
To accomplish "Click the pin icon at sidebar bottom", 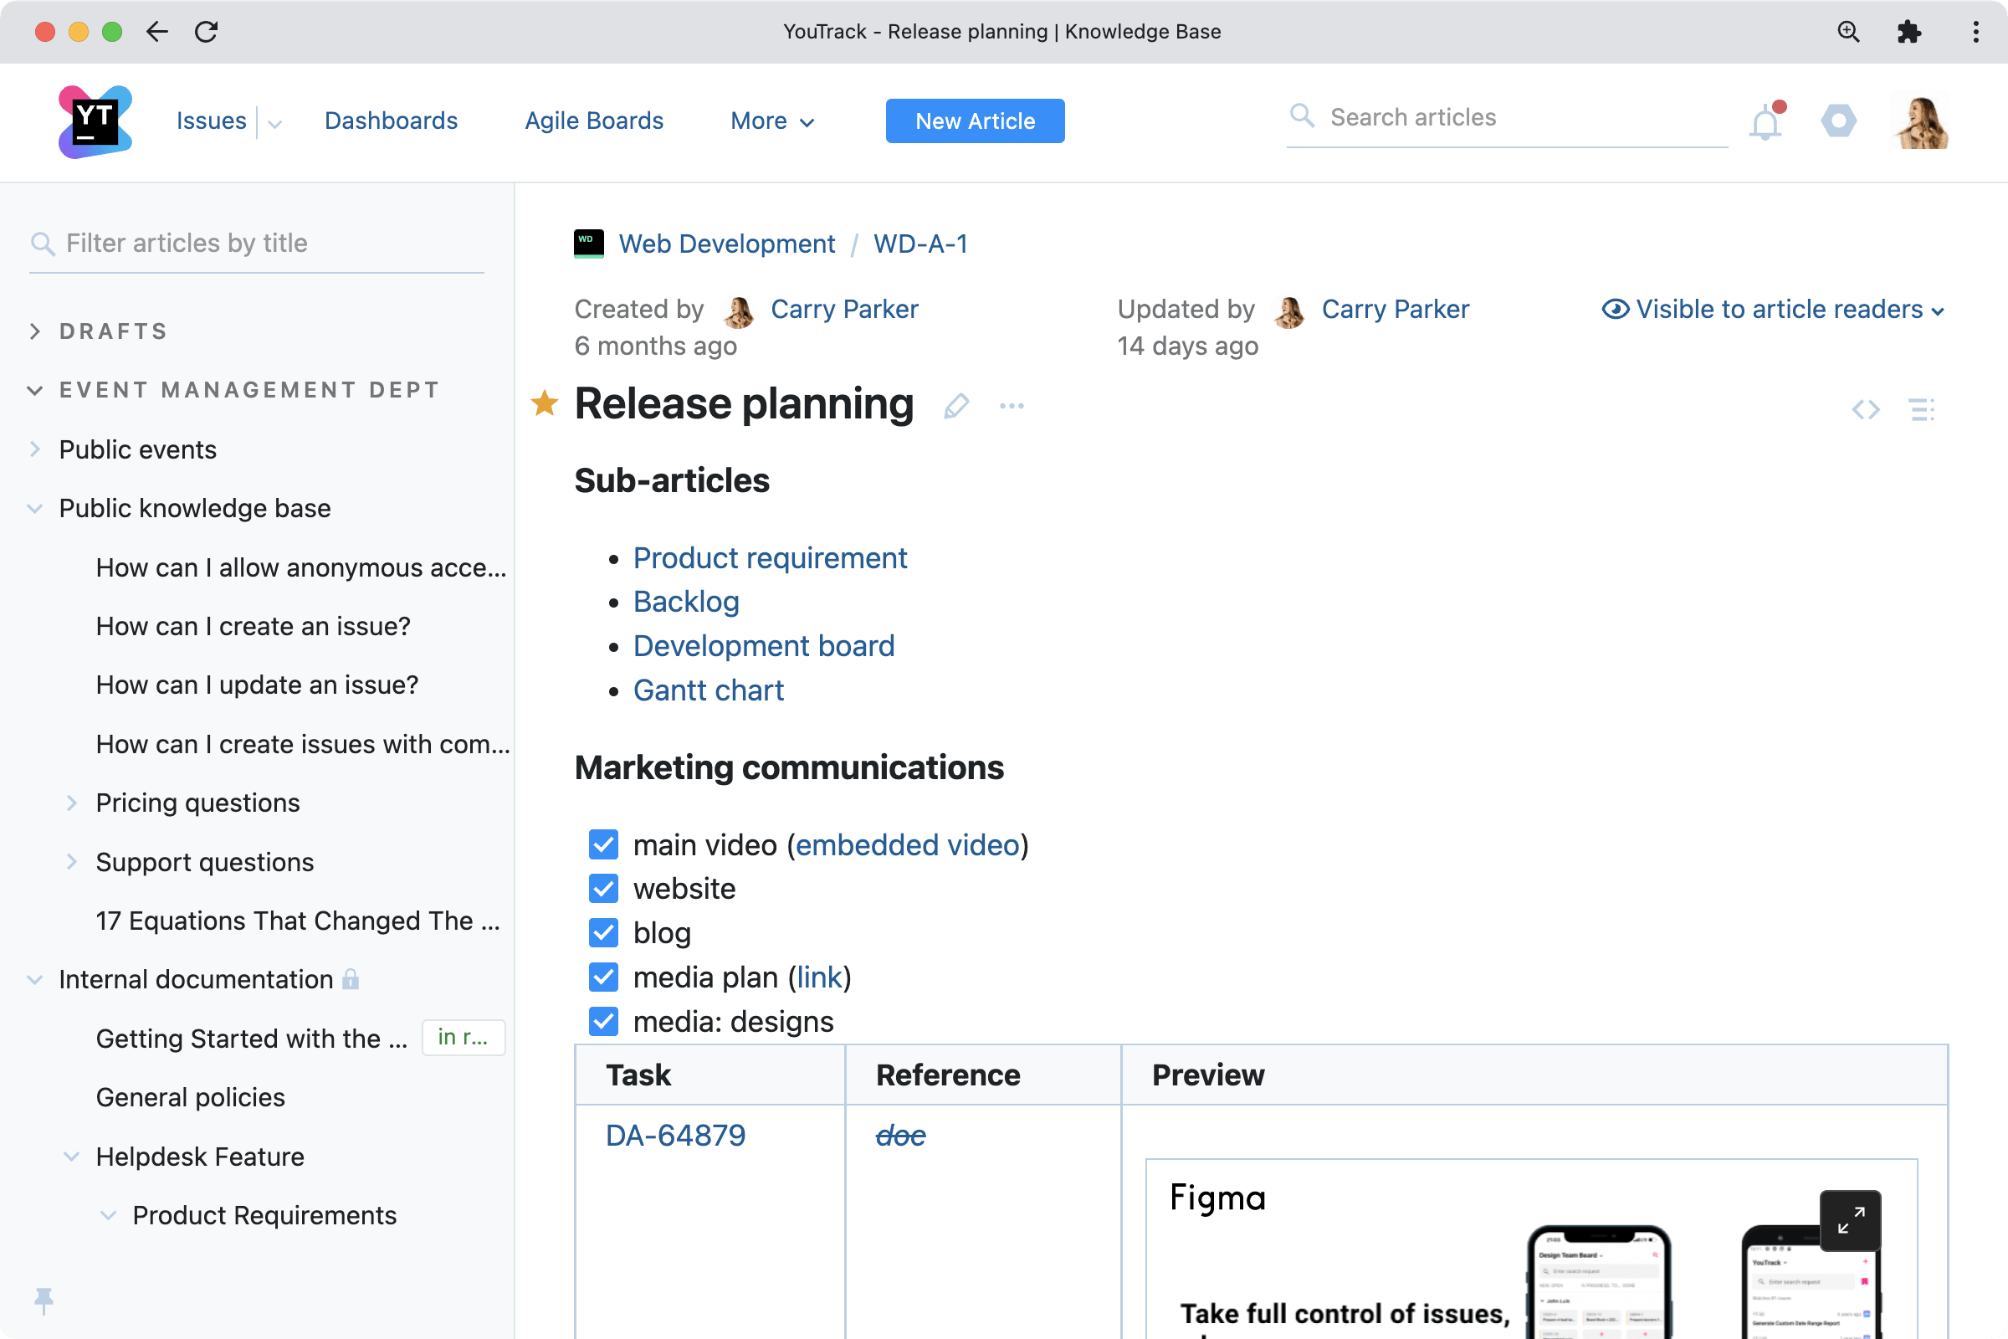I will pos(44,1300).
